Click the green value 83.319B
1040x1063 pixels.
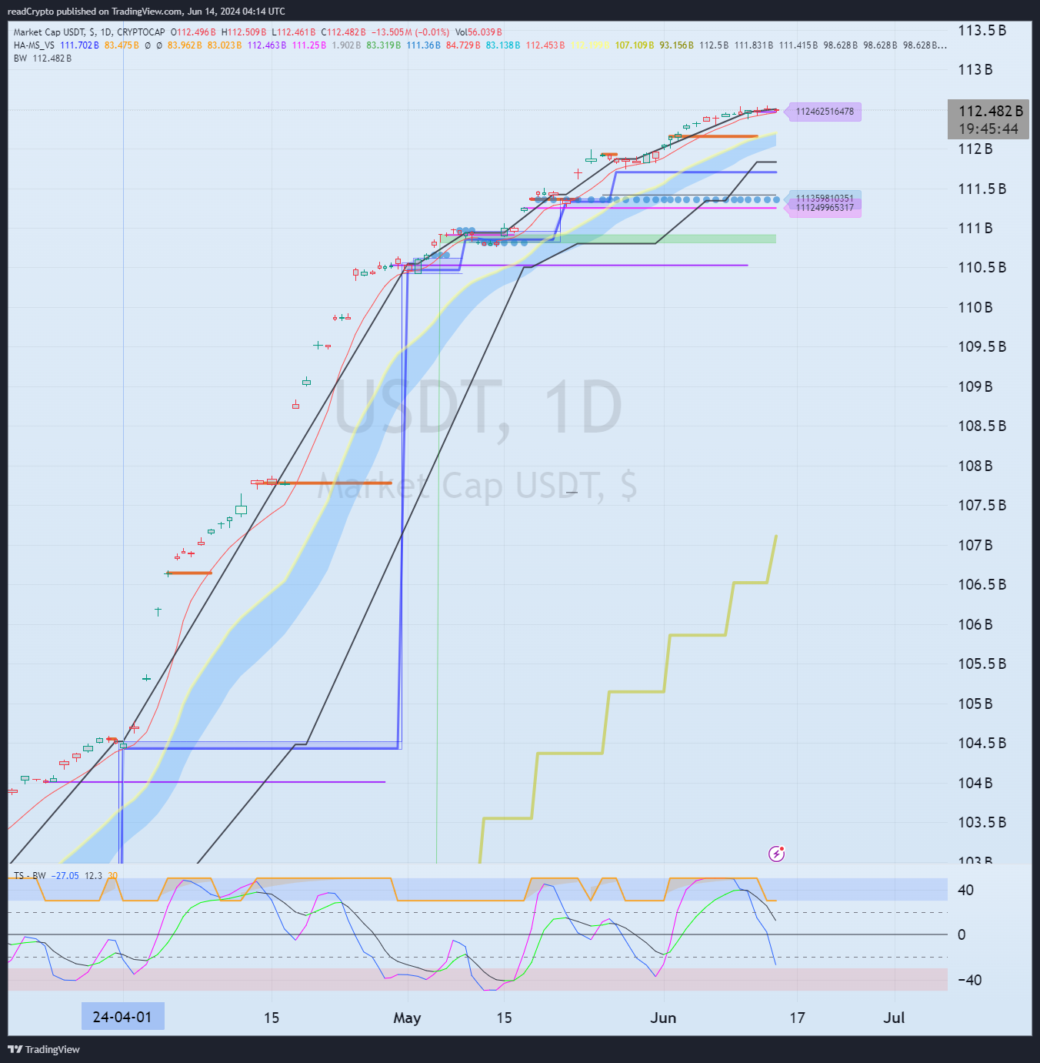(x=384, y=45)
